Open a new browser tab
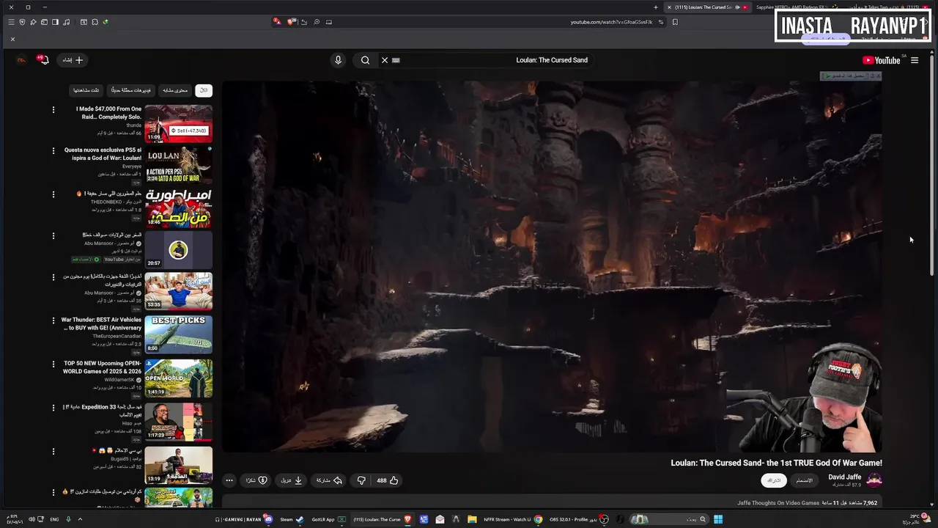Screen dimensions: 938x528 [656, 7]
